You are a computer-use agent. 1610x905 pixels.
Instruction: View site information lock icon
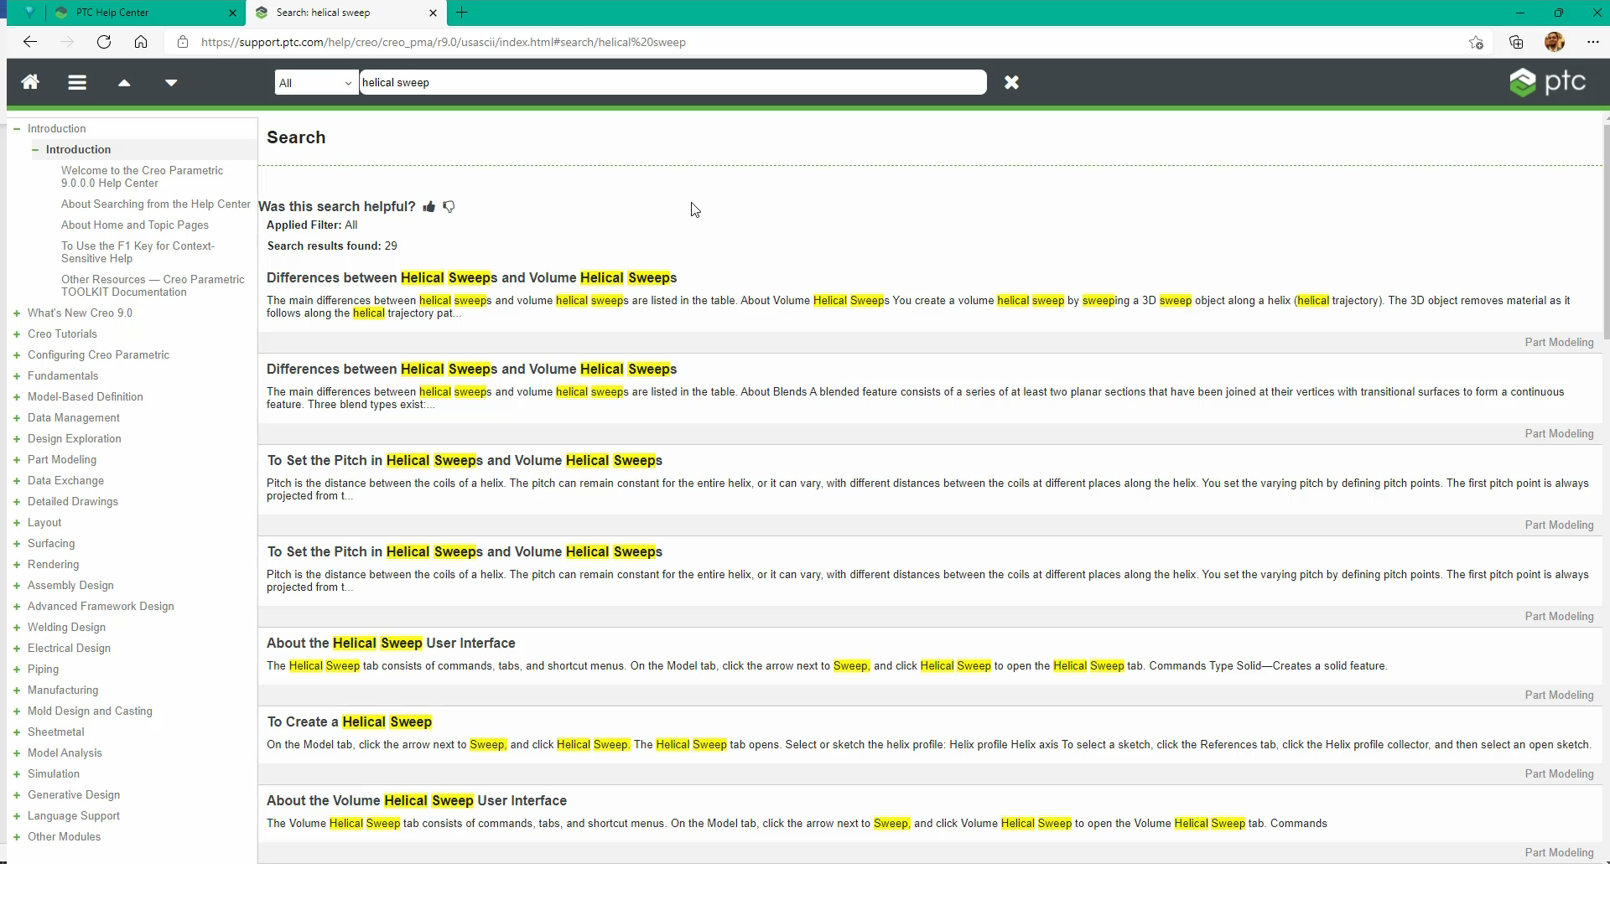pos(183,42)
